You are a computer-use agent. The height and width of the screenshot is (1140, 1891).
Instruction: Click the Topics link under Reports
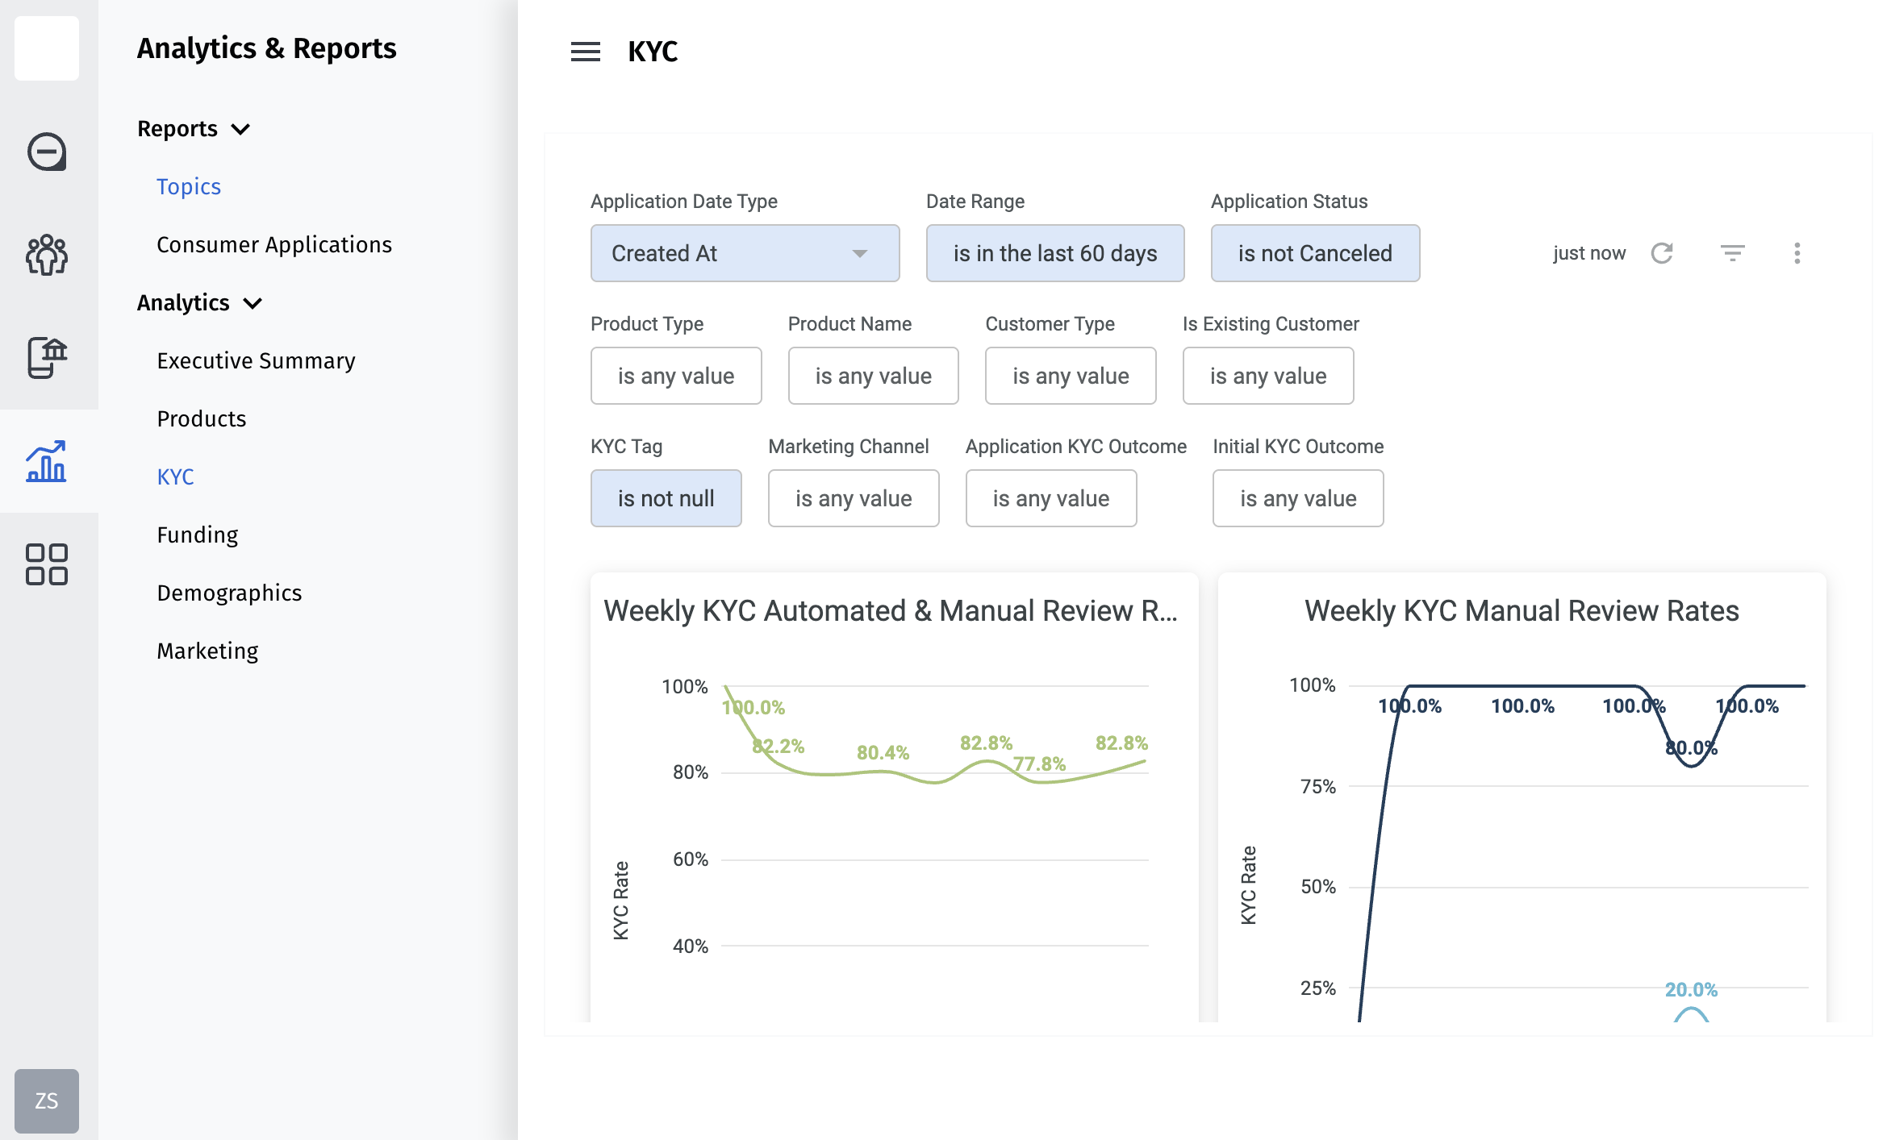click(189, 186)
